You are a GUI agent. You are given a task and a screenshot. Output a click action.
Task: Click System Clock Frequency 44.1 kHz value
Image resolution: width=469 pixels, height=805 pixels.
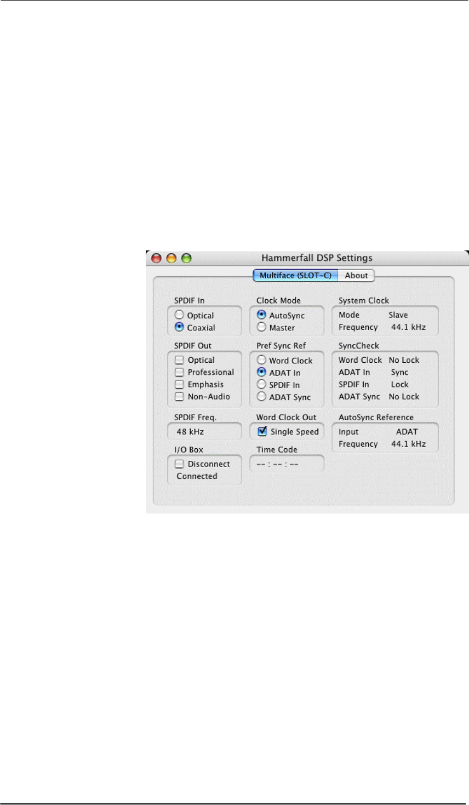click(x=408, y=327)
